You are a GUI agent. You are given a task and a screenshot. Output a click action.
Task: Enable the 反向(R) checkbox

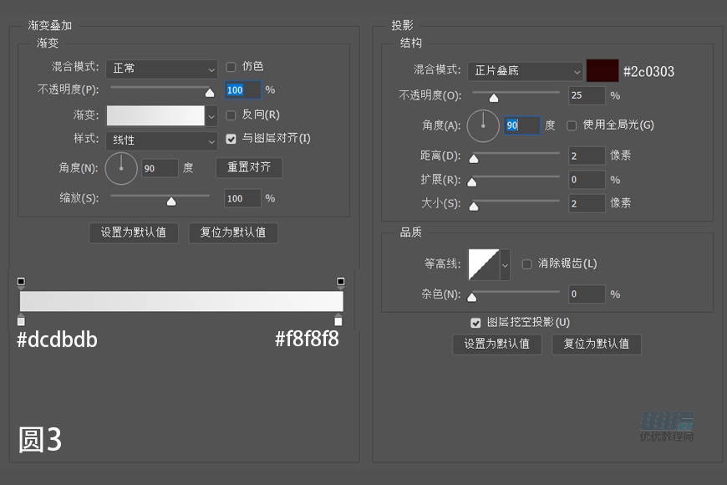pos(231,114)
